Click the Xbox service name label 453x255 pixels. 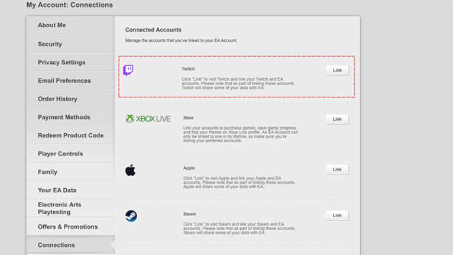pyautogui.click(x=188, y=118)
